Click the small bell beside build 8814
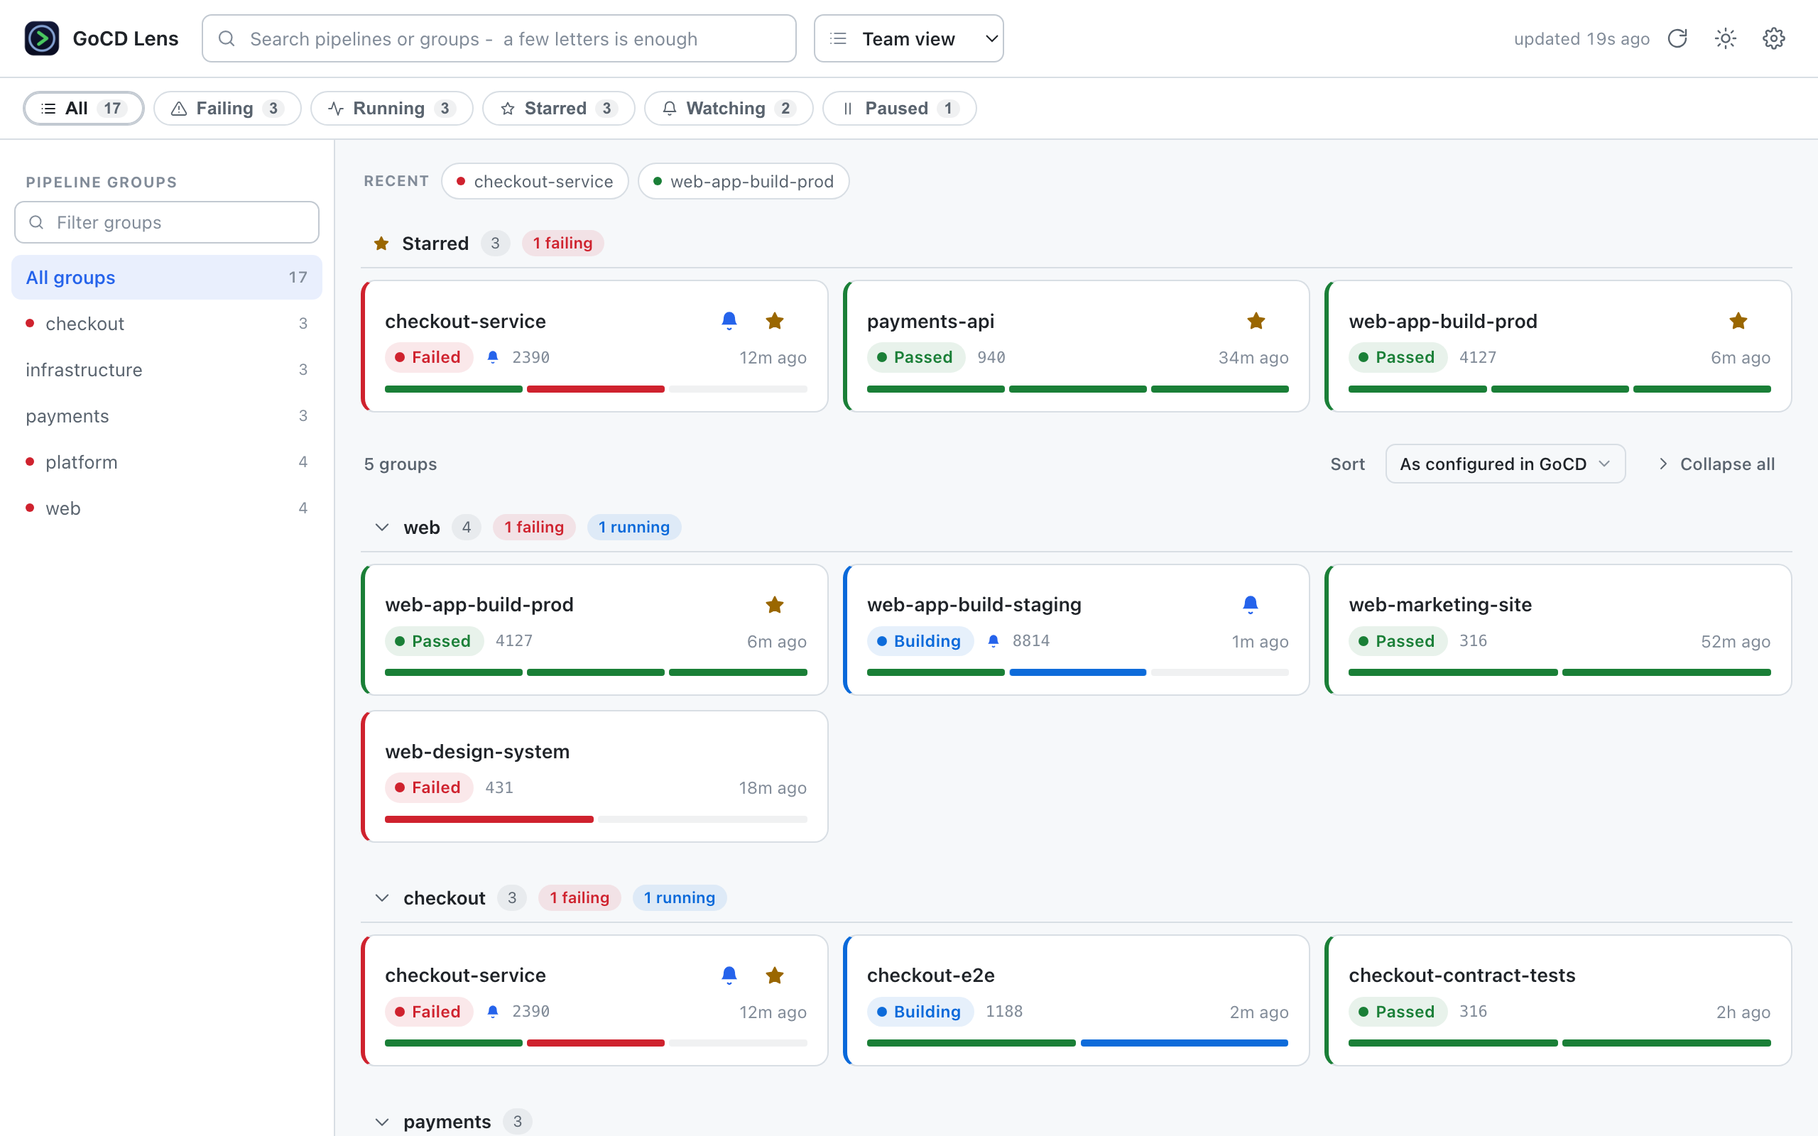The width and height of the screenshot is (1818, 1136). pyautogui.click(x=993, y=641)
